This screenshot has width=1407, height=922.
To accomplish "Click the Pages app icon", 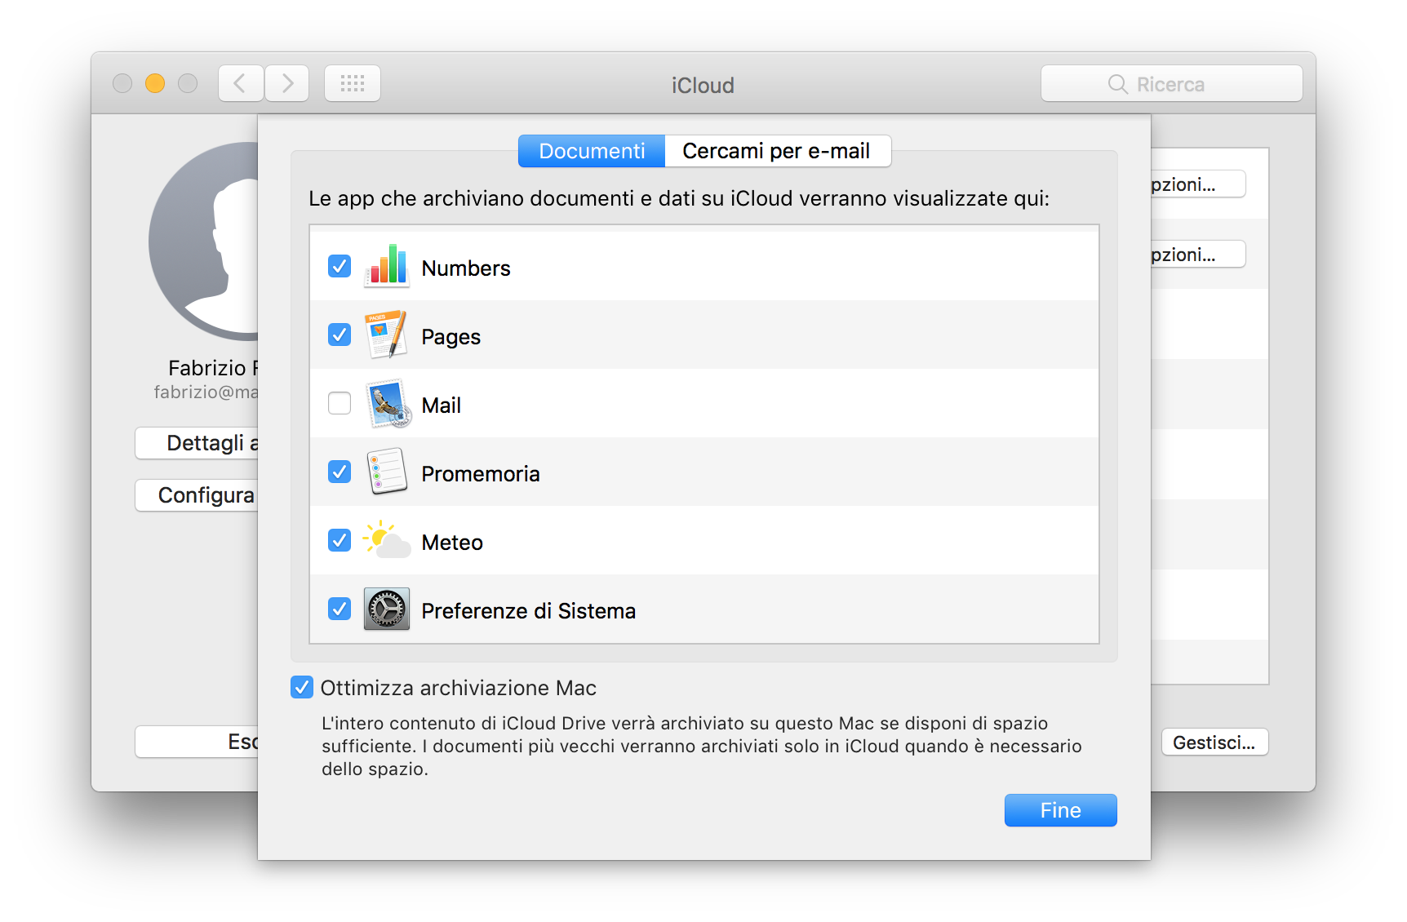I will click(x=387, y=335).
